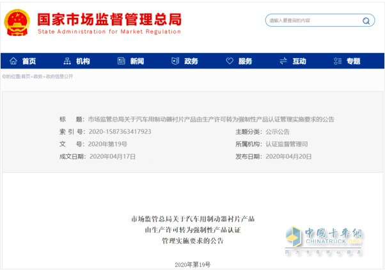Click the bold centered document heading
This screenshot has height=270, width=385.
[x=192, y=230]
